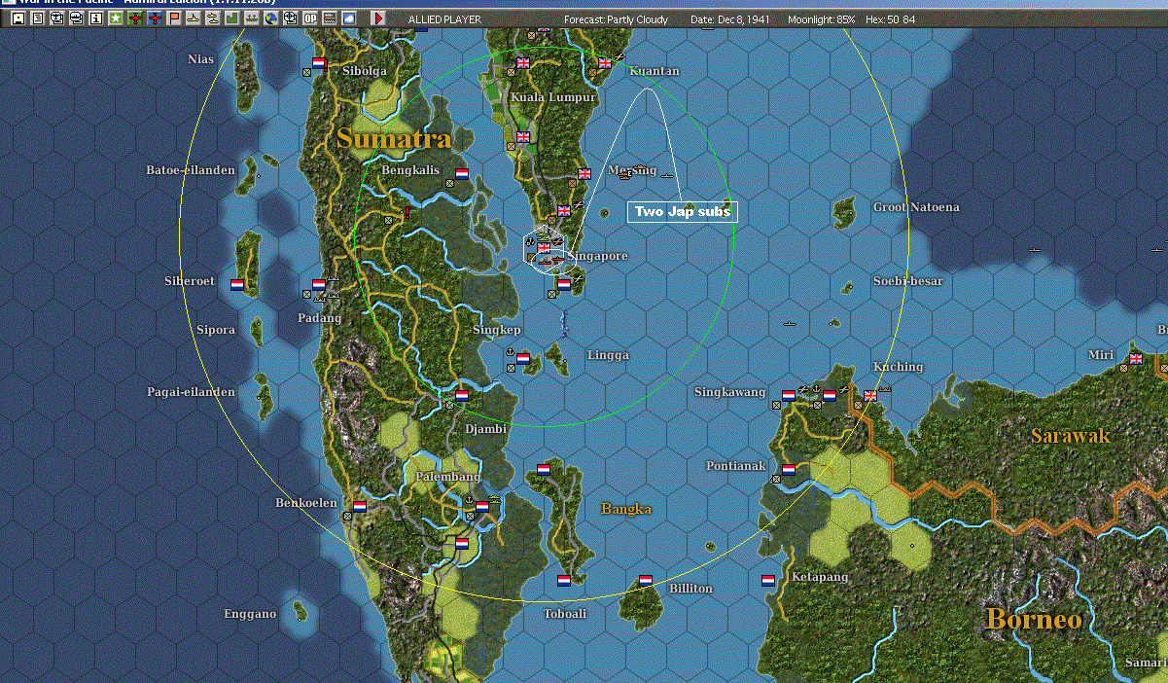Click the stacked yellow ships icon
This screenshot has width=1168, height=683.
pos(212,18)
